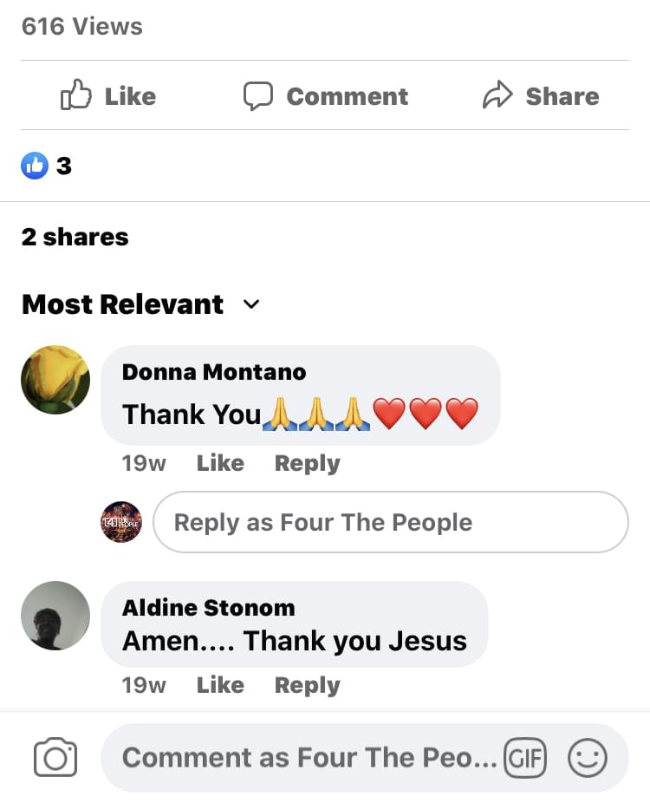Tap the Share arrow icon
This screenshot has width=650, height=803.
(497, 95)
